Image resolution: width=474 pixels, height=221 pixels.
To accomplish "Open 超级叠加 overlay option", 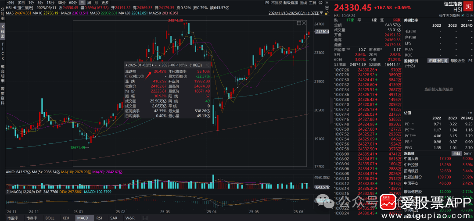I will 291,3.
